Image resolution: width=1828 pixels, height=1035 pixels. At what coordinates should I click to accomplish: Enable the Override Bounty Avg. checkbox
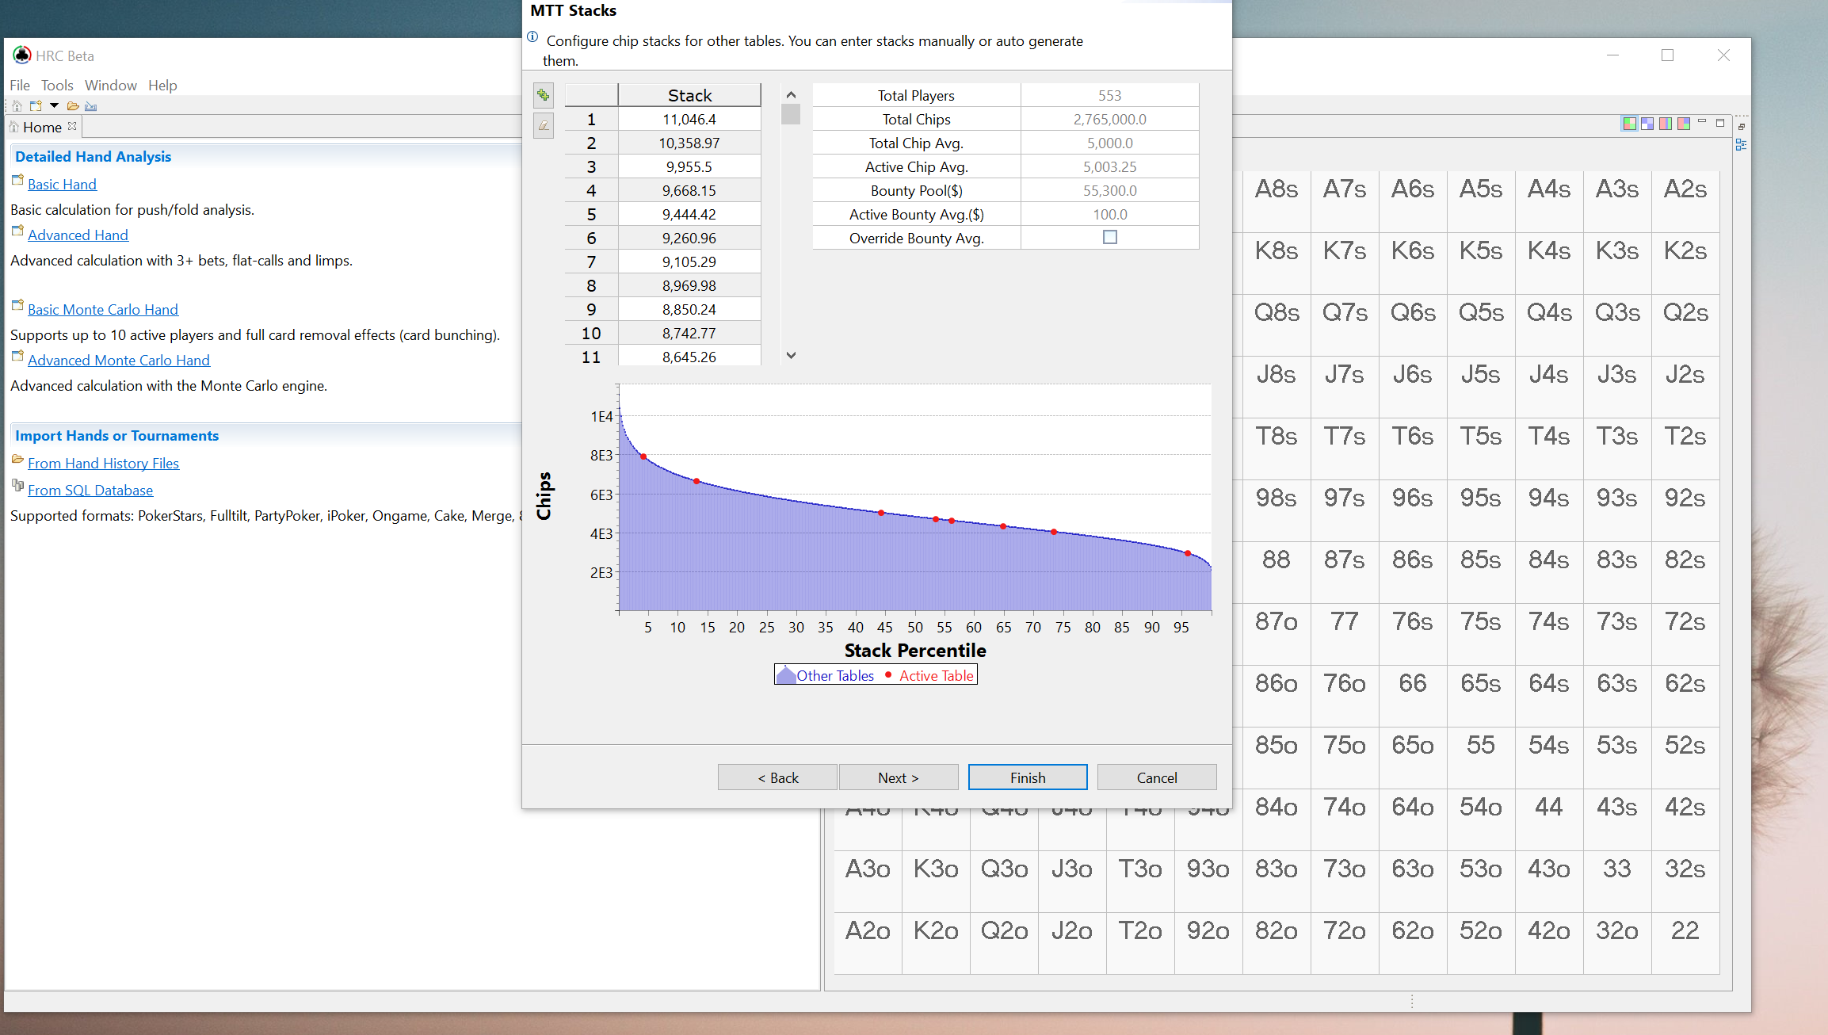click(x=1109, y=237)
